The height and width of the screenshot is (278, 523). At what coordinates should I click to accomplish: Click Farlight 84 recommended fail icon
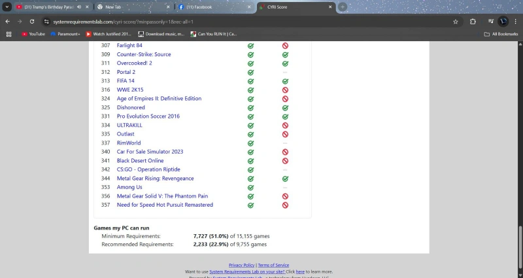pos(285,46)
